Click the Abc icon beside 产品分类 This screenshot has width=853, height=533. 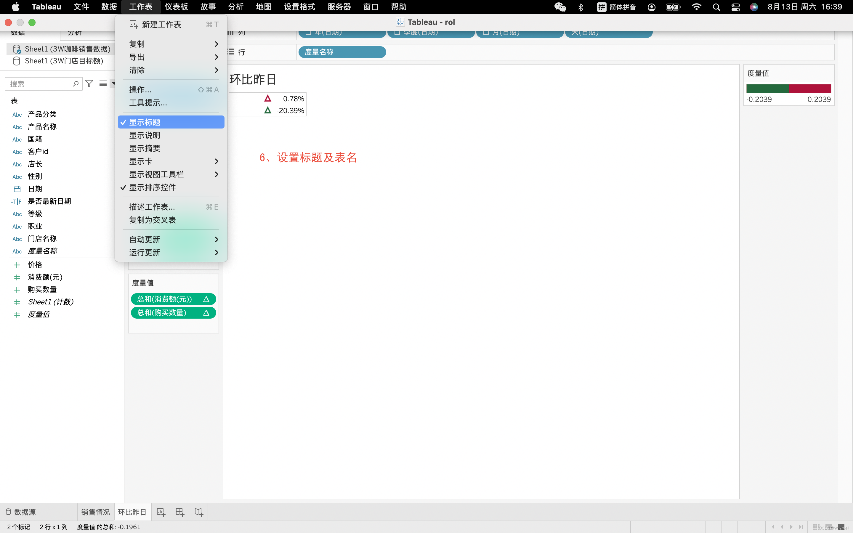click(17, 115)
